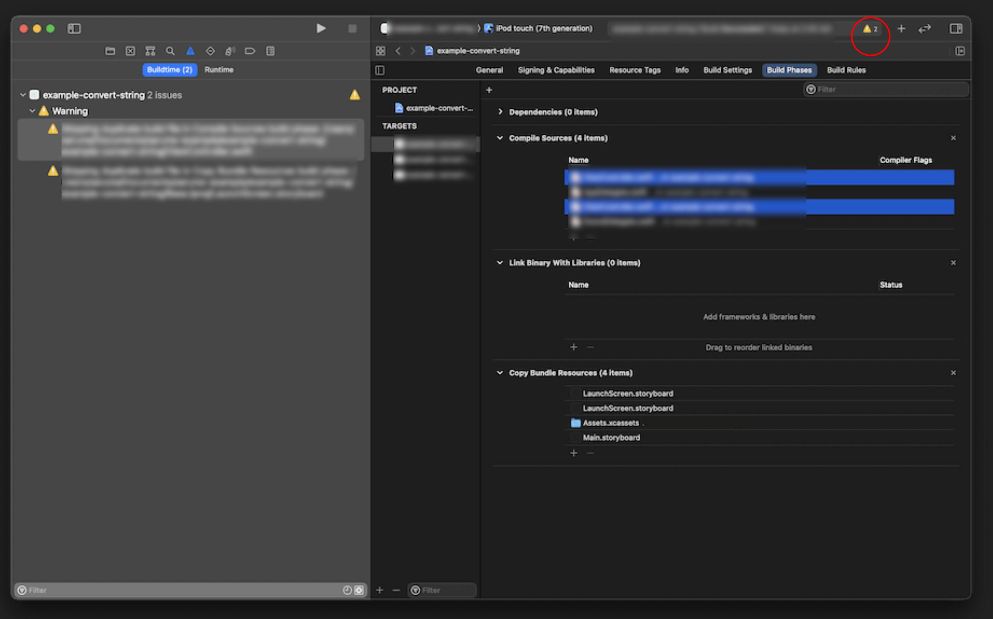The image size is (993, 619).
Task: Open the Source Control navigator
Action: point(130,51)
